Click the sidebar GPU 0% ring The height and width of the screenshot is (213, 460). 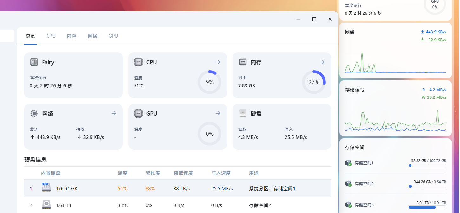435,4
